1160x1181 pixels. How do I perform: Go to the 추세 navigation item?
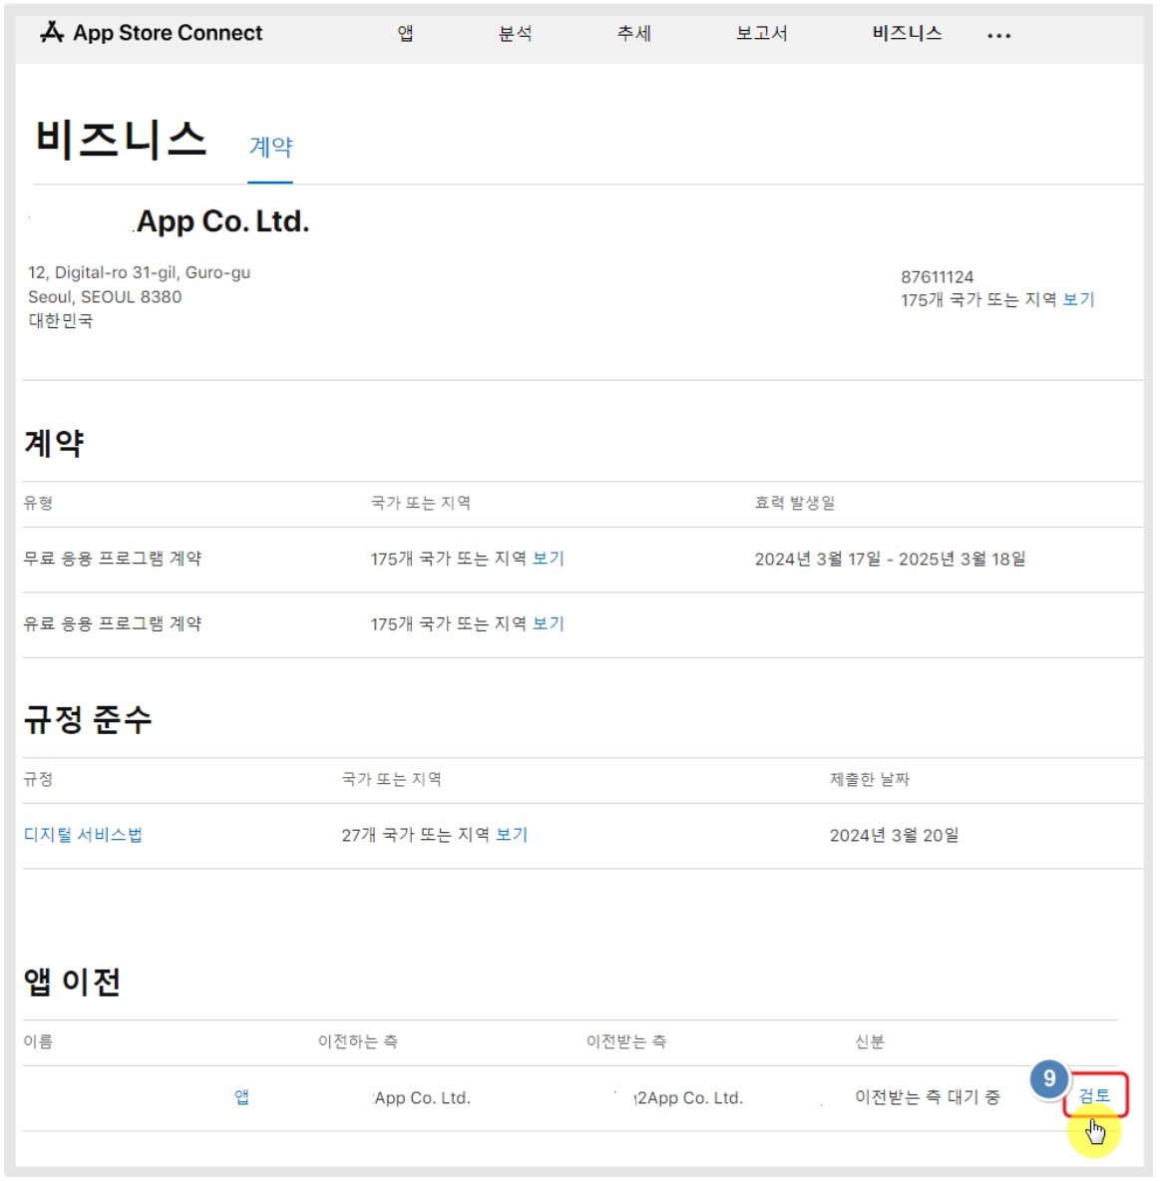point(633,33)
